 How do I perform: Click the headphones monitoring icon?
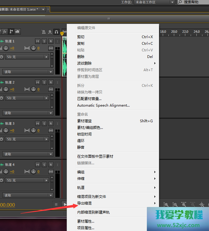(56, 32)
